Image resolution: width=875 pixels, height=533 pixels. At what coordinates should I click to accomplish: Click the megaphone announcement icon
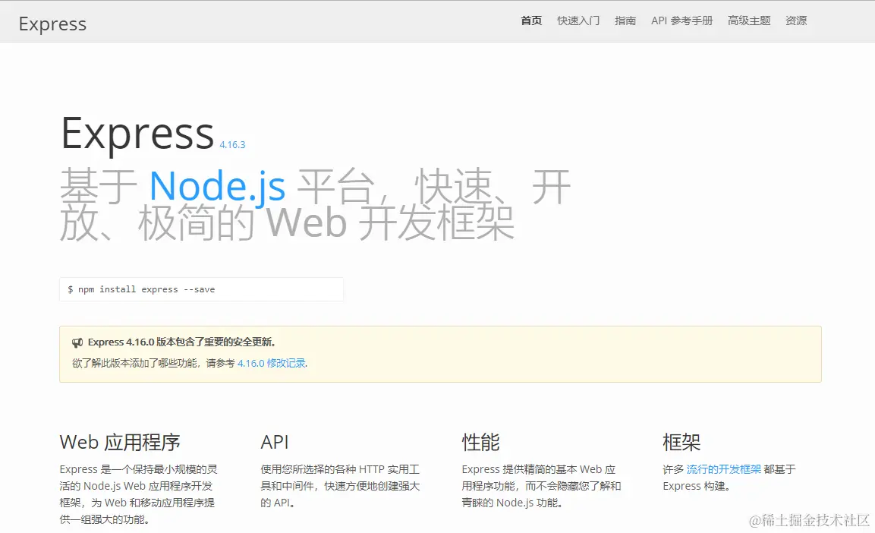tap(77, 342)
